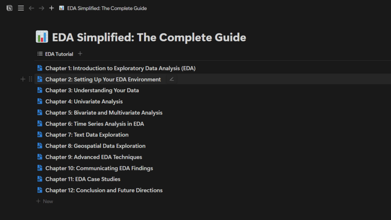Open Chapter 10: Communicating EDA Findings
391x220 pixels.
[99, 168]
